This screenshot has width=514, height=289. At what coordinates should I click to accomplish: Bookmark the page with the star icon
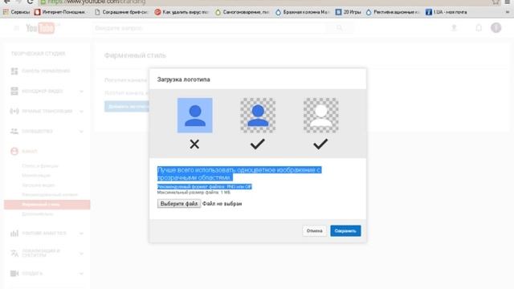point(496,2)
